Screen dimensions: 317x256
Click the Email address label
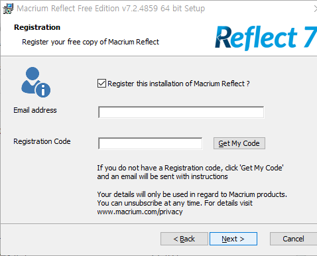(35, 110)
